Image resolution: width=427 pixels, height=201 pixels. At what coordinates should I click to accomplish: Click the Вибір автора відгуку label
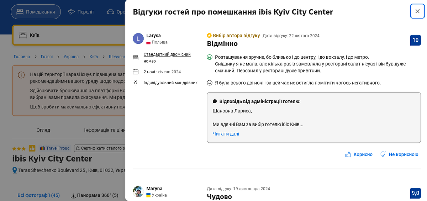pyautogui.click(x=236, y=36)
